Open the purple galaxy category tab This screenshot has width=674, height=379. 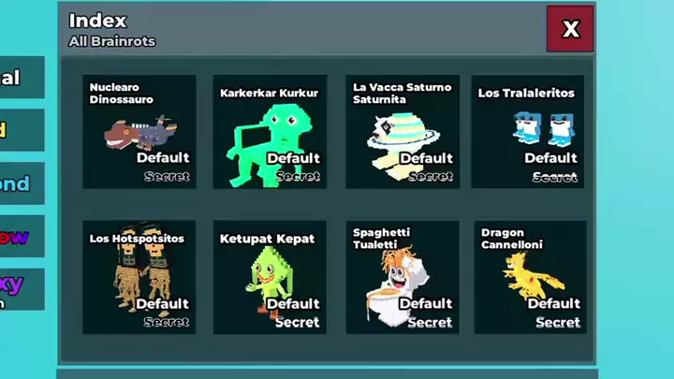22,289
